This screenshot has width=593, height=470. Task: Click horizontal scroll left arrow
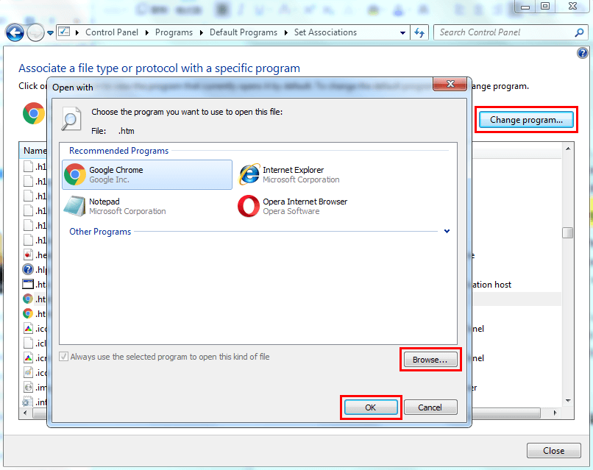click(x=25, y=413)
